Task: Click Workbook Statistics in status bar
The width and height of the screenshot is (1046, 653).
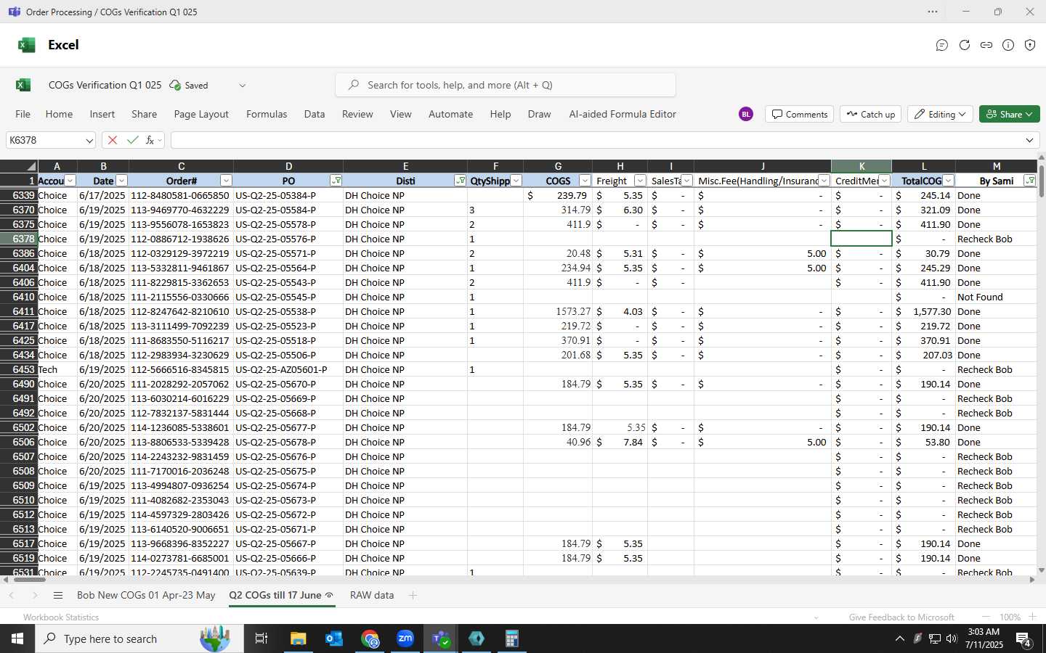Action: (61, 617)
